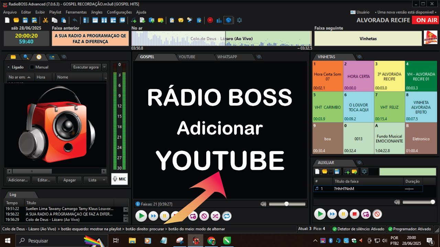The image size is (440, 247).
Task: Stop the AUXILIAR player
Action: pyautogui.click(x=354, y=214)
